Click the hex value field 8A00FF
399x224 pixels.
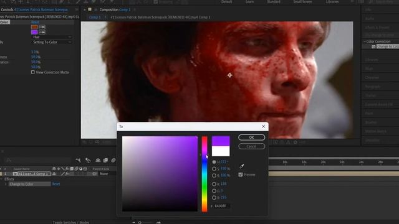222,206
